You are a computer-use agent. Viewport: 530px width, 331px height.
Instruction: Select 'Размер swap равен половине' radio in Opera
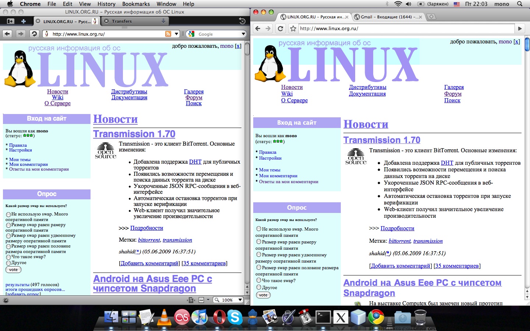click(8, 246)
